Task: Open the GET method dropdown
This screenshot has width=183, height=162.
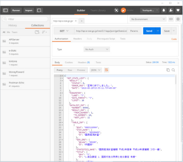Action: coord(64,31)
